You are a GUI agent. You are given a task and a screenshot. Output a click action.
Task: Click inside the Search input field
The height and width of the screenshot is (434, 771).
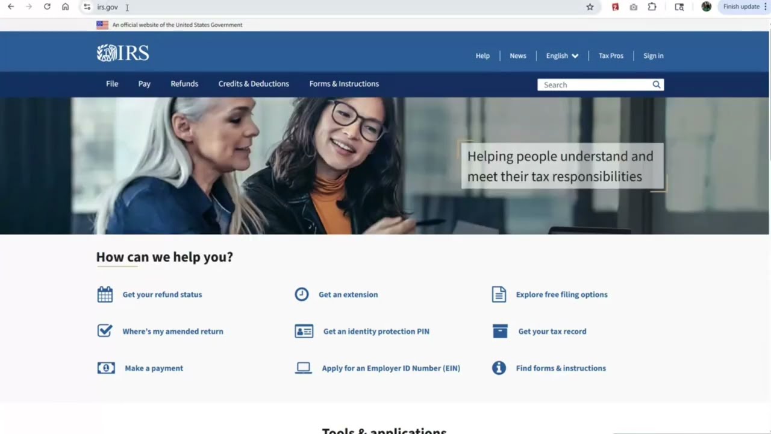[x=594, y=84]
